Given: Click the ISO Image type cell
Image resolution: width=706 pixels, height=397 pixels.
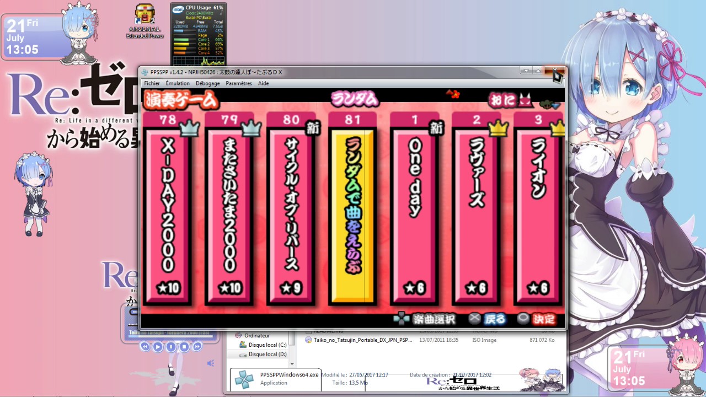Looking at the screenshot, I should click(484, 340).
